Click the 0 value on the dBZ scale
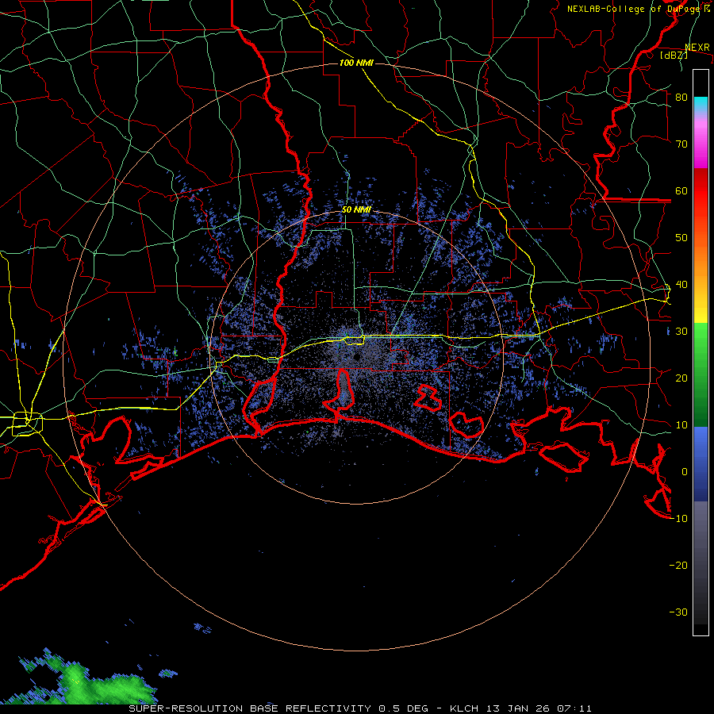 click(685, 472)
